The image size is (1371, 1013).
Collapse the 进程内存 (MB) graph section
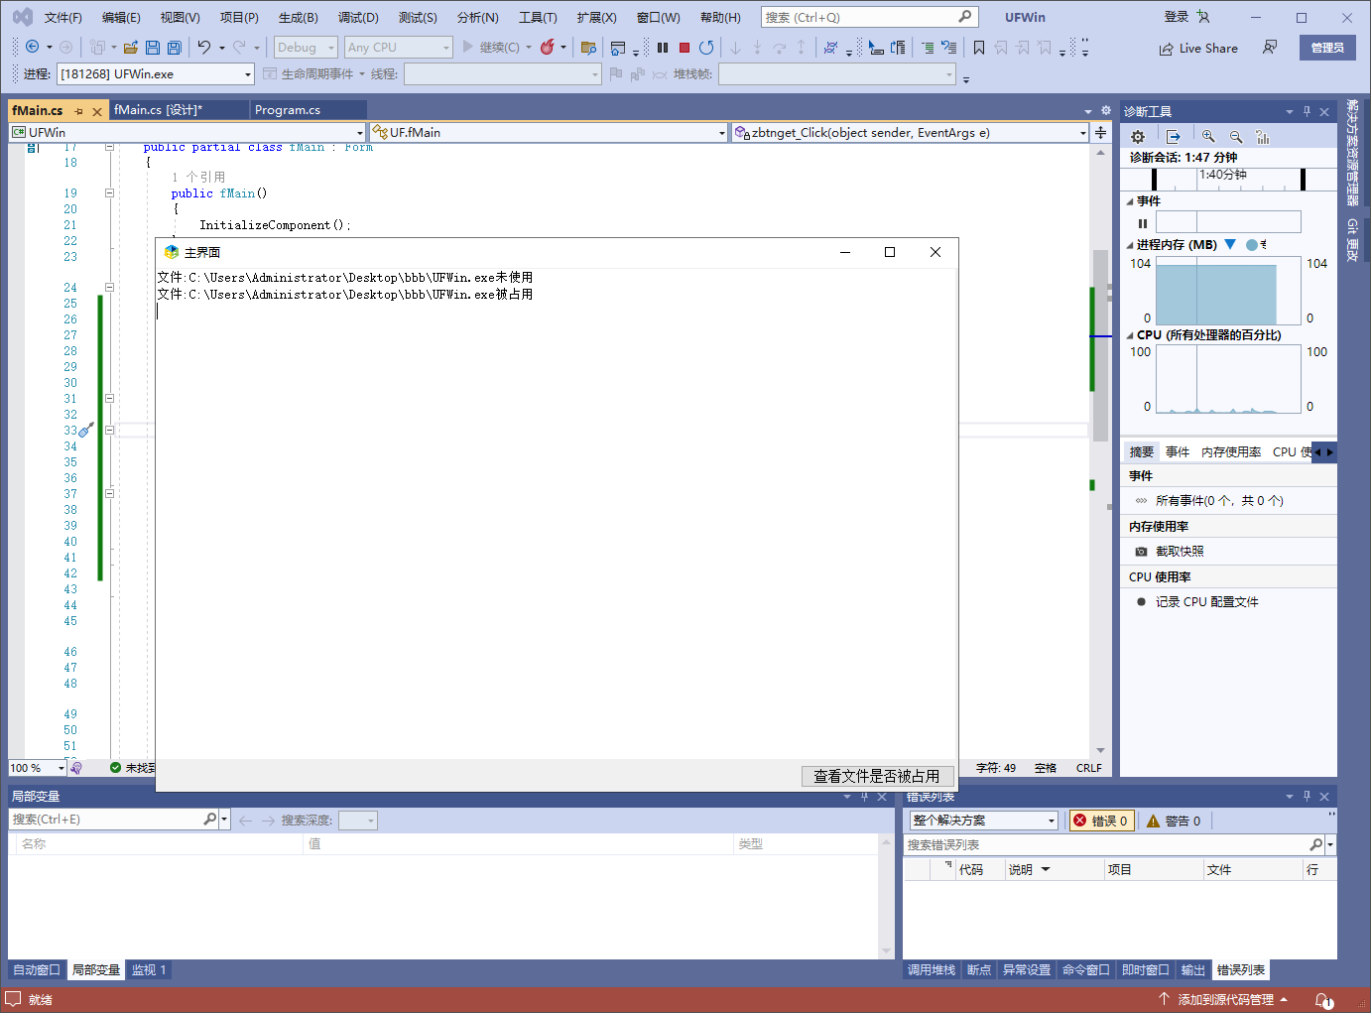tap(1129, 245)
